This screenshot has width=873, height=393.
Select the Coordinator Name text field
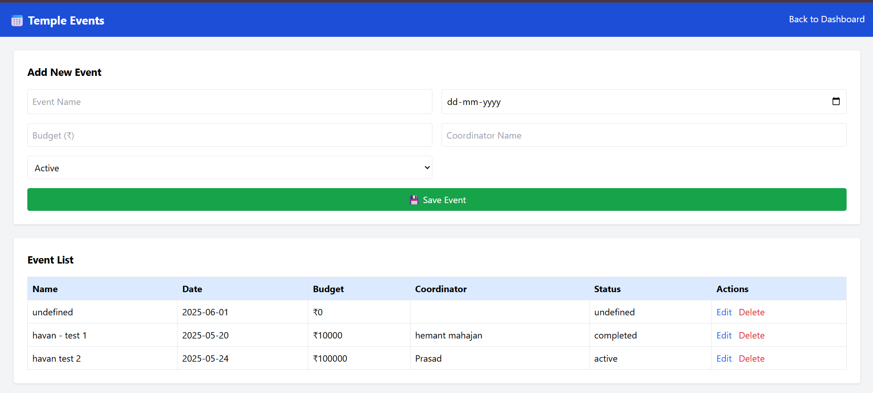click(643, 135)
